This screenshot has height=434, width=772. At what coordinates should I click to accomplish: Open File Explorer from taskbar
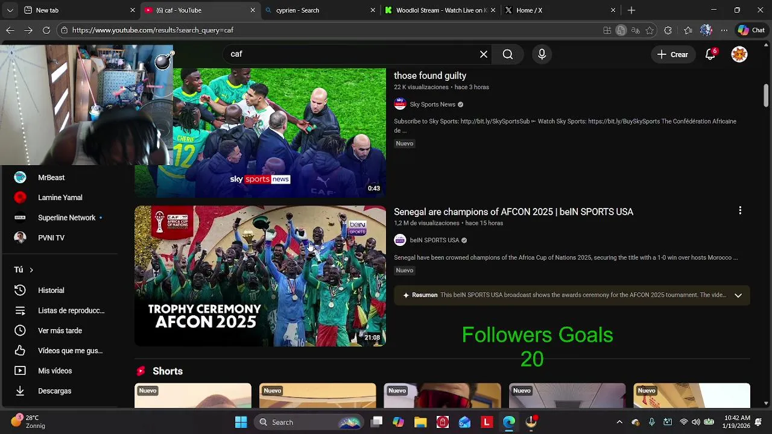[x=420, y=422]
